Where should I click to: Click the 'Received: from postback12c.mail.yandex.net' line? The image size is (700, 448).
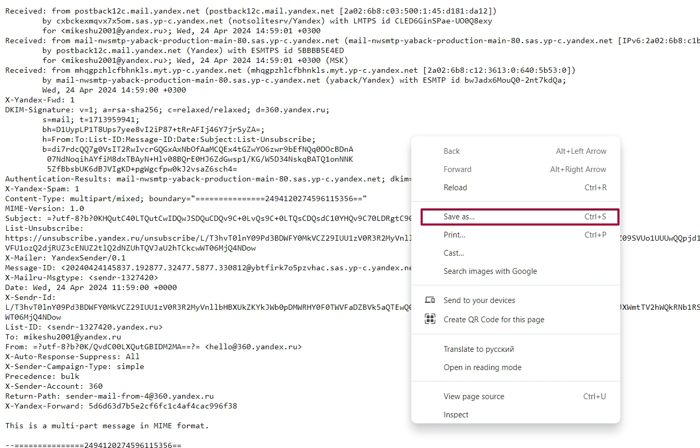click(x=251, y=11)
